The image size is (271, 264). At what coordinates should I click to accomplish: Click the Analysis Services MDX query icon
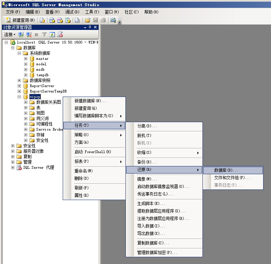coord(52,20)
